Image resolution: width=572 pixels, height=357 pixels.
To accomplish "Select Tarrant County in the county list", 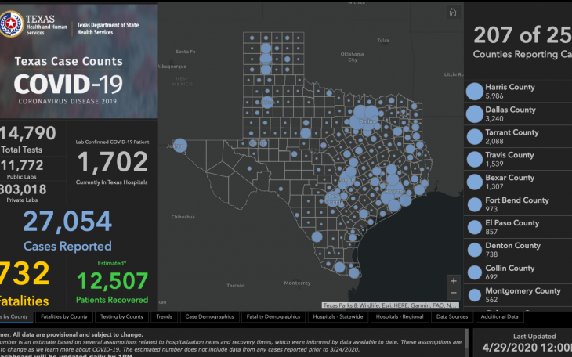I will (512, 137).
